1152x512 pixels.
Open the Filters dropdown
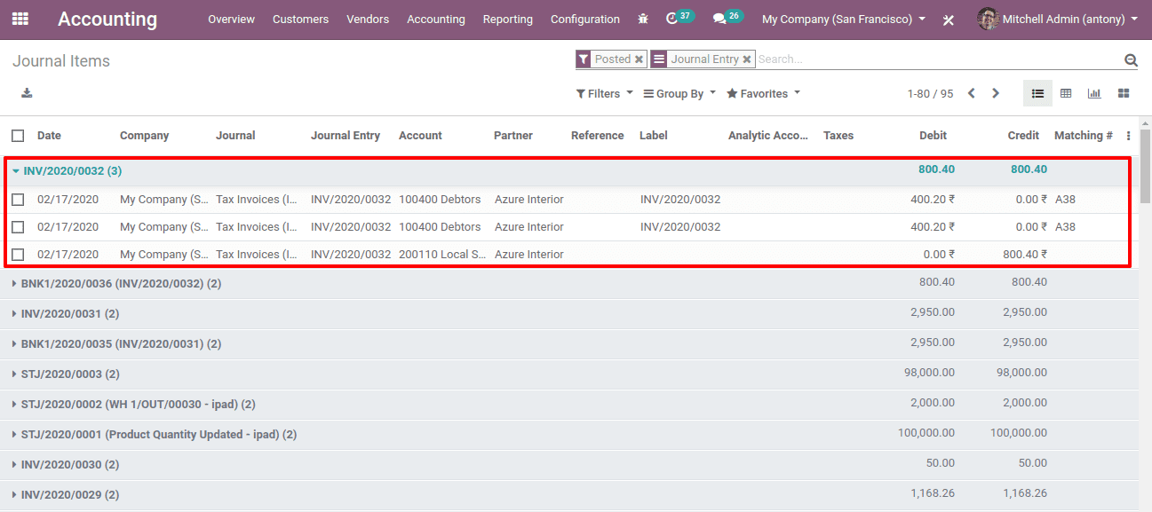pos(605,93)
